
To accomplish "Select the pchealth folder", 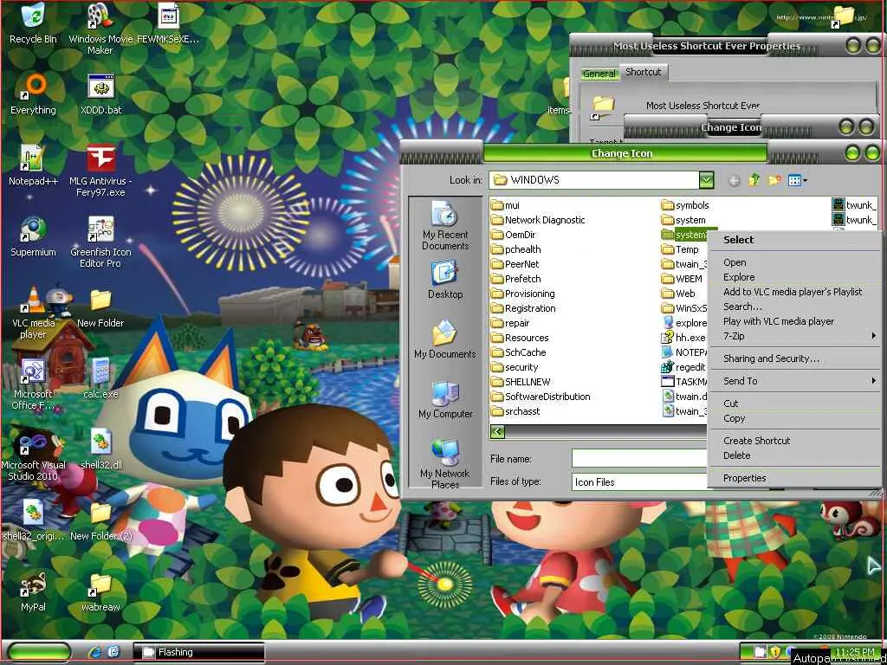I will click(516, 249).
